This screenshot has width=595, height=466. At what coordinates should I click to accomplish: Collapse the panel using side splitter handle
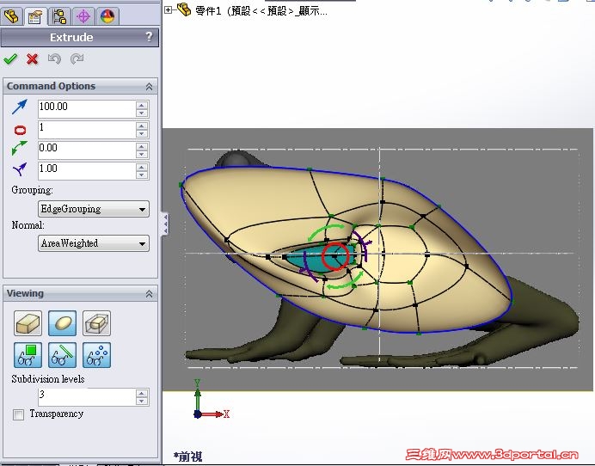(x=165, y=224)
